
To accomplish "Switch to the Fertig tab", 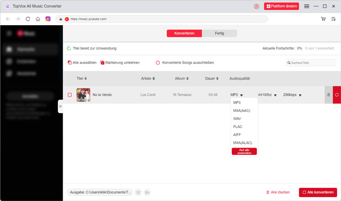I will (219, 33).
